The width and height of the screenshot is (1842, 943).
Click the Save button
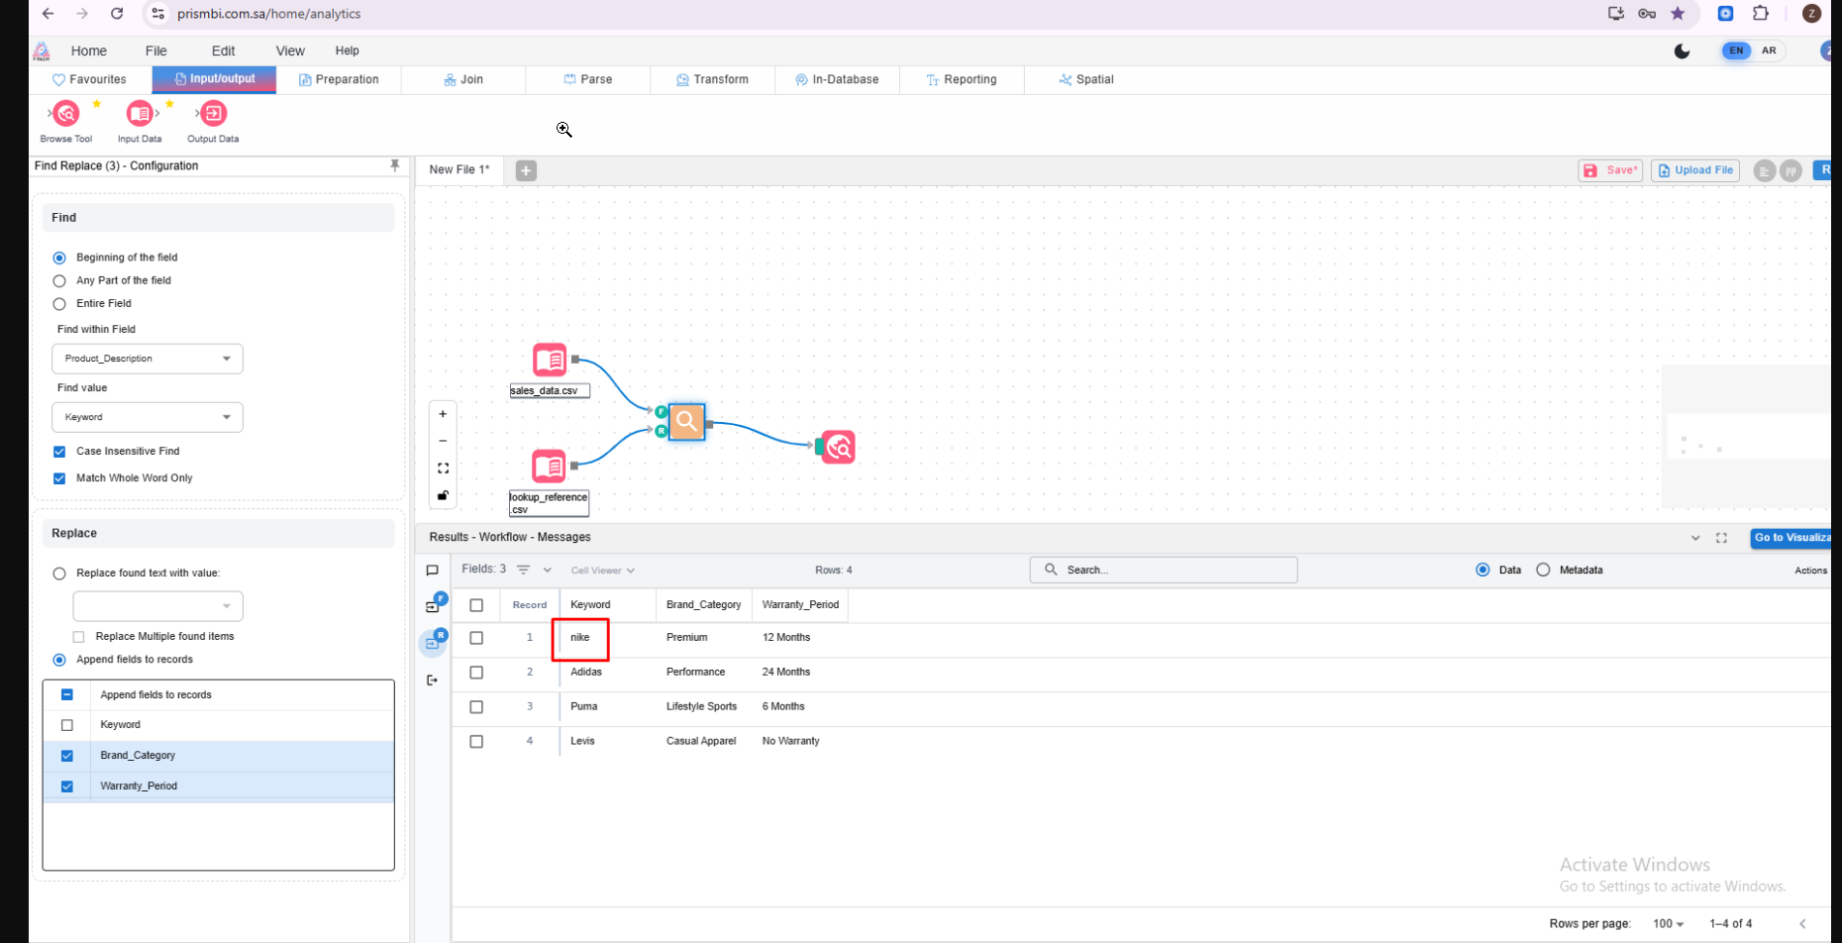1609,170
